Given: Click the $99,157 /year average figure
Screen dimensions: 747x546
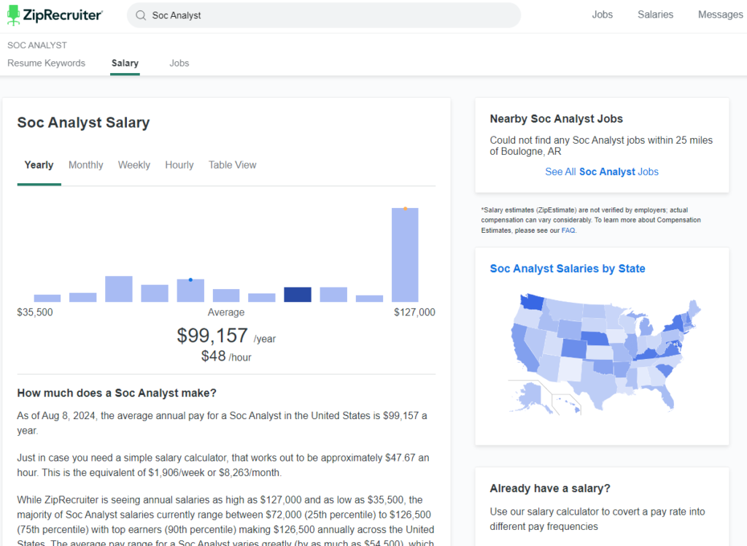Looking at the screenshot, I should pos(226,336).
